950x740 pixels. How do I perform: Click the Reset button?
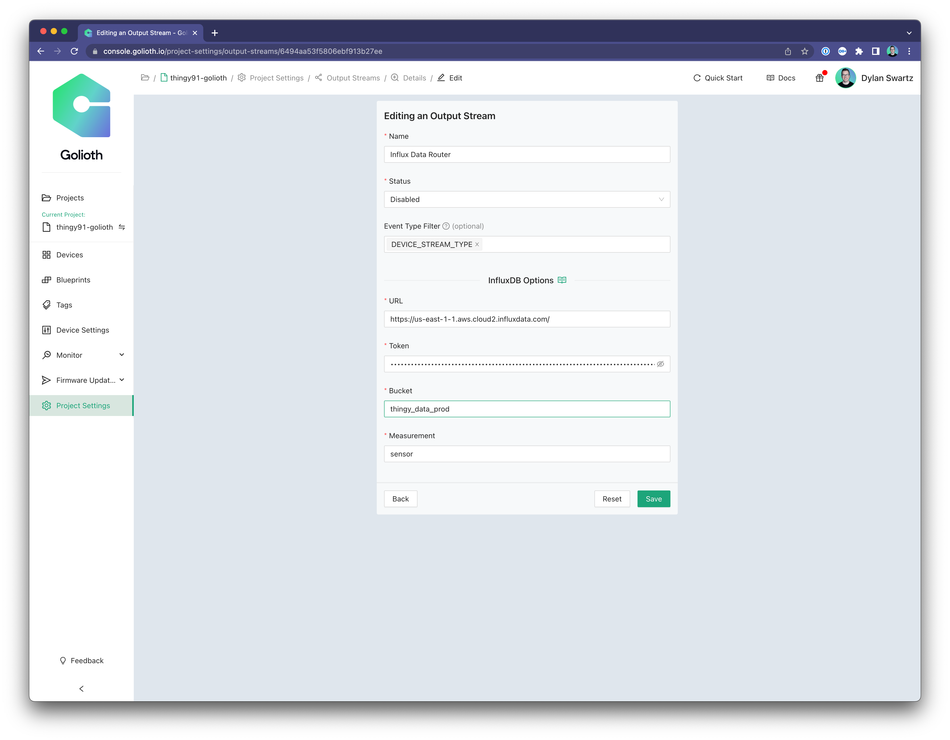[612, 499]
